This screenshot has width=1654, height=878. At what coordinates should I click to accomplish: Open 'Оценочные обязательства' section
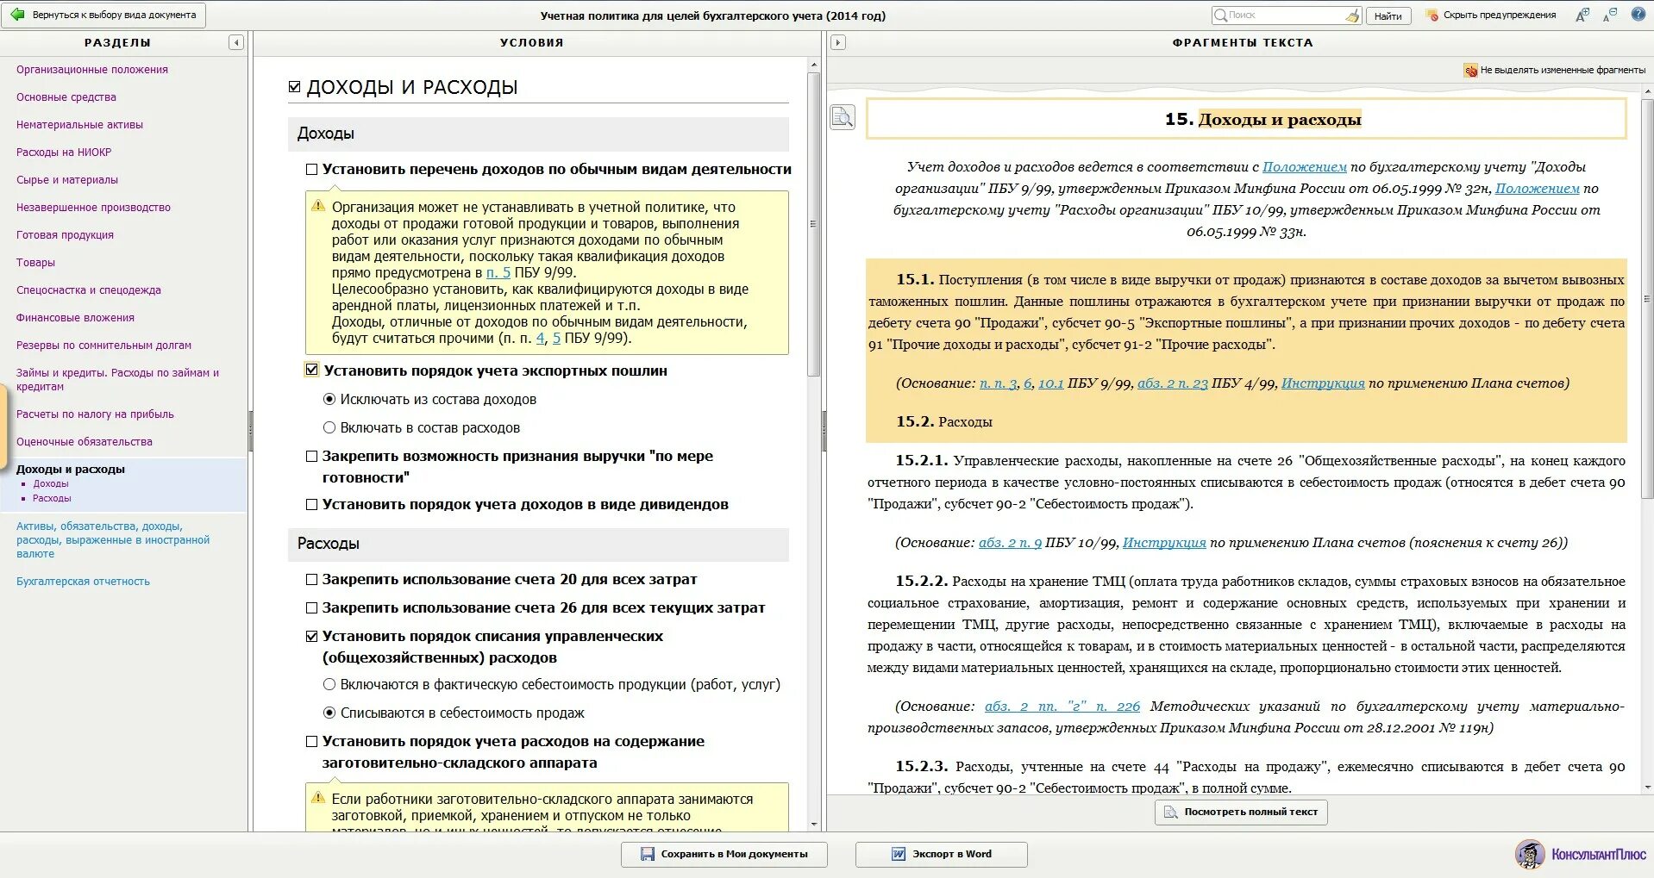point(85,442)
